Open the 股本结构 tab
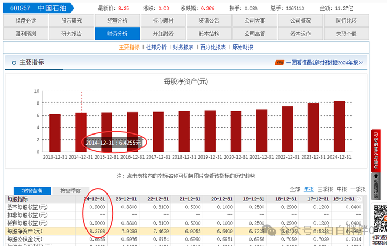This screenshot has height=246, width=387. coord(209,33)
